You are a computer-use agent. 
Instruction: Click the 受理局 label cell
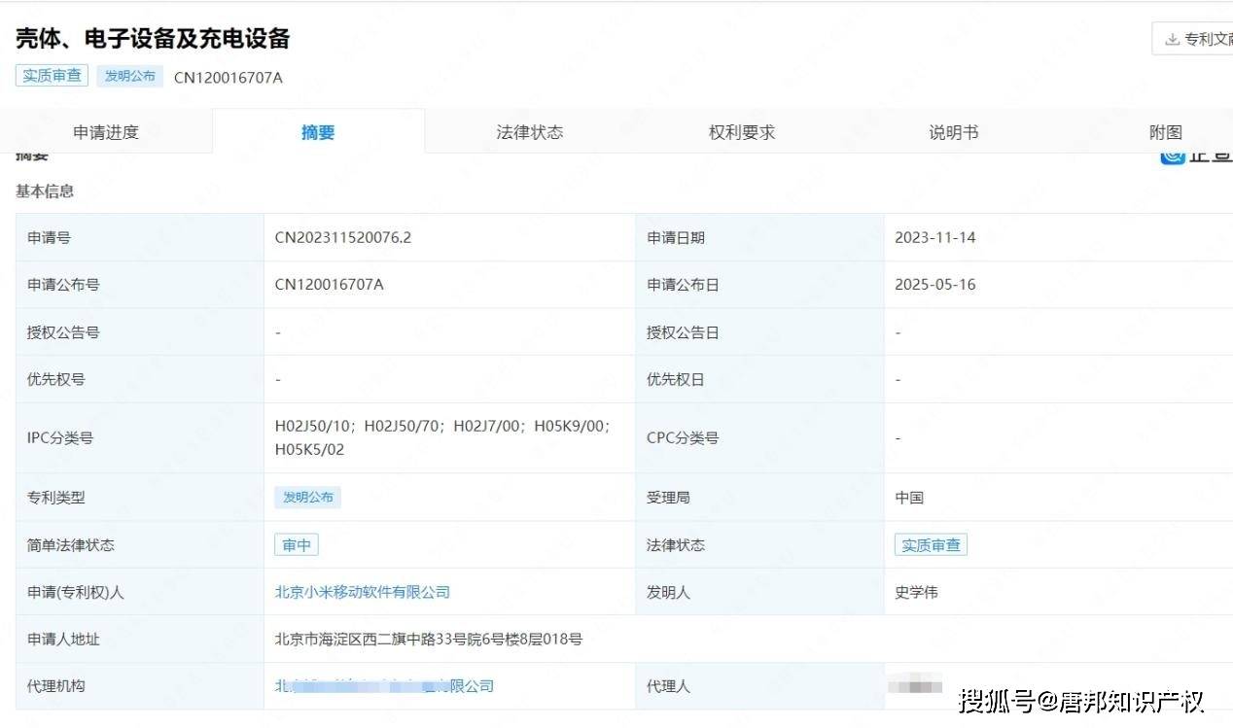coord(760,498)
